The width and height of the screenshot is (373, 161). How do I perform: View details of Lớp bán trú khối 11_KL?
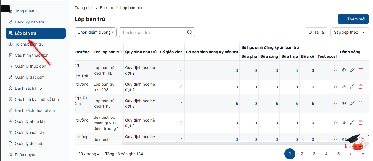344,70
